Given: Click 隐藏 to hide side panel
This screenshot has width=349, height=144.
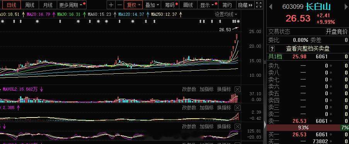Looking at the screenshot, I should click(x=245, y=5).
